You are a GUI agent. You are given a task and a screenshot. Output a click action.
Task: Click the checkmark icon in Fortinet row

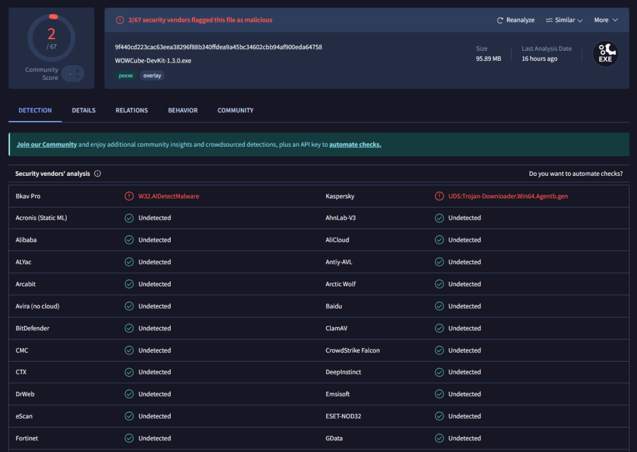(129, 438)
